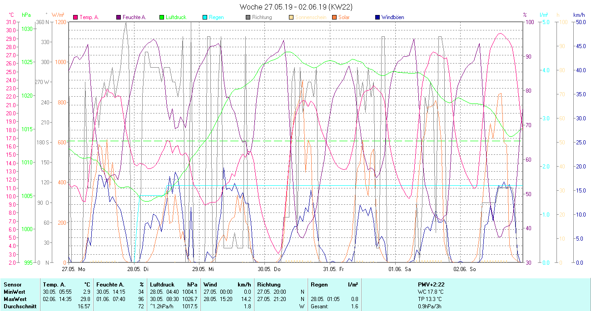591x311 pixels.
Task: Click the 'MinWert' row label
Action: click(14, 291)
